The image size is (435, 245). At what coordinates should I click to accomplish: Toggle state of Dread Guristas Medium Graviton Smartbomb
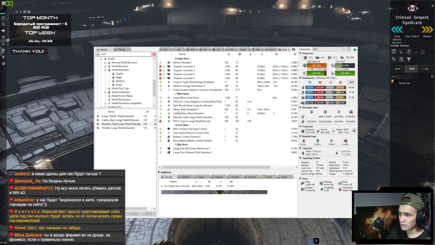pyautogui.click(x=161, y=90)
